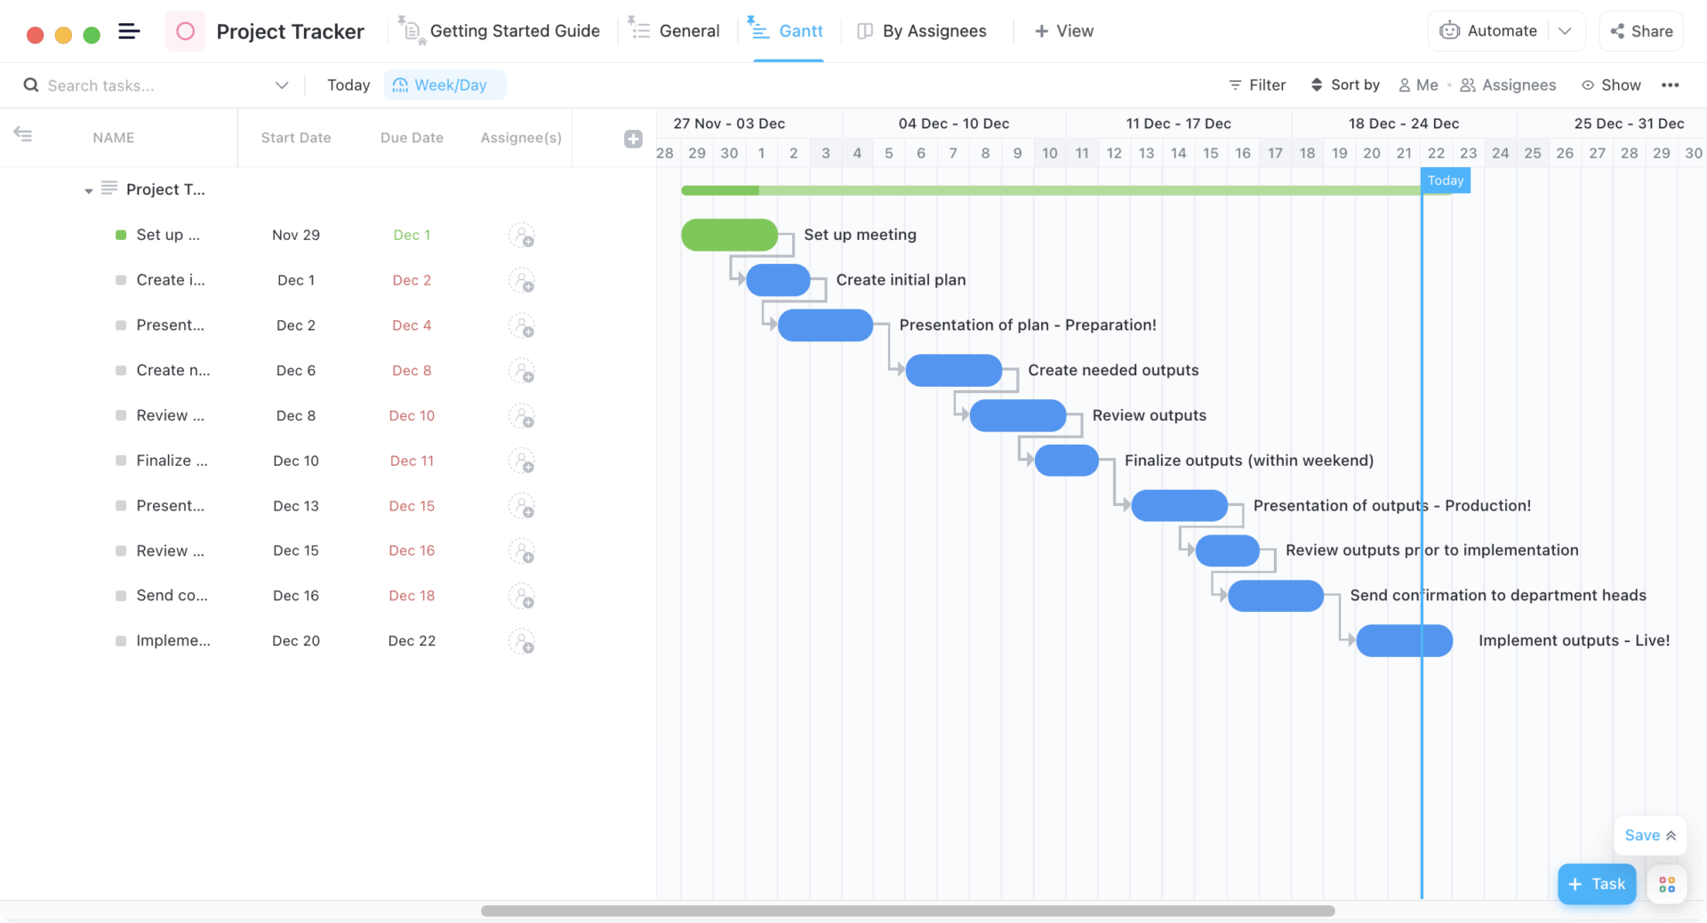Click the search magnifier icon
Screen dimensions: 1707x923
(31, 85)
